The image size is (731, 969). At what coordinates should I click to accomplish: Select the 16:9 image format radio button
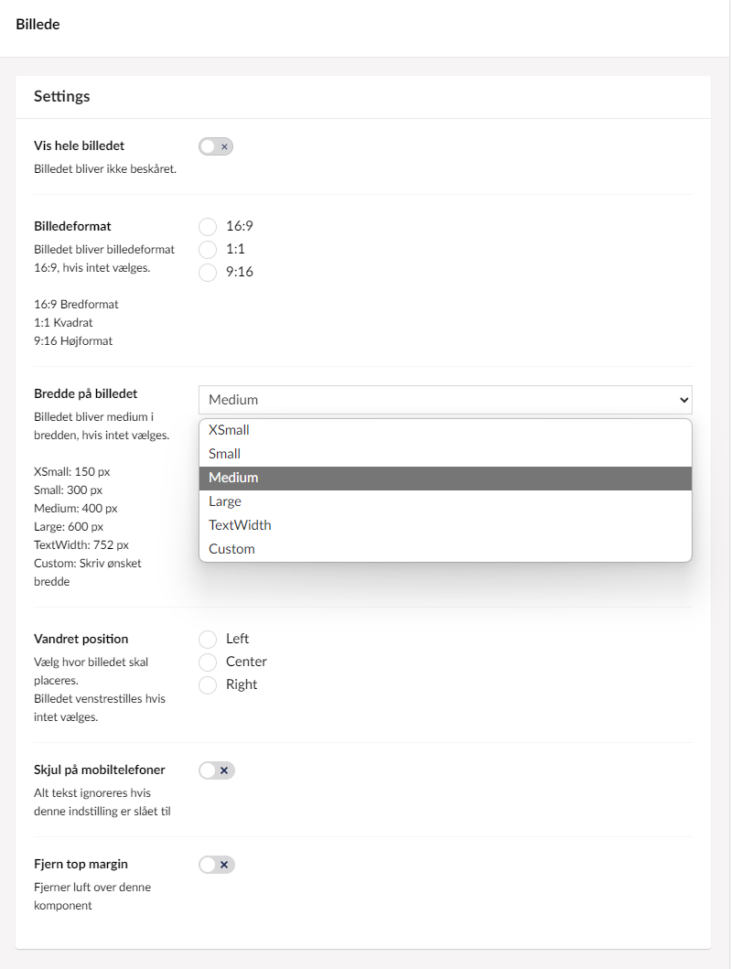208,226
